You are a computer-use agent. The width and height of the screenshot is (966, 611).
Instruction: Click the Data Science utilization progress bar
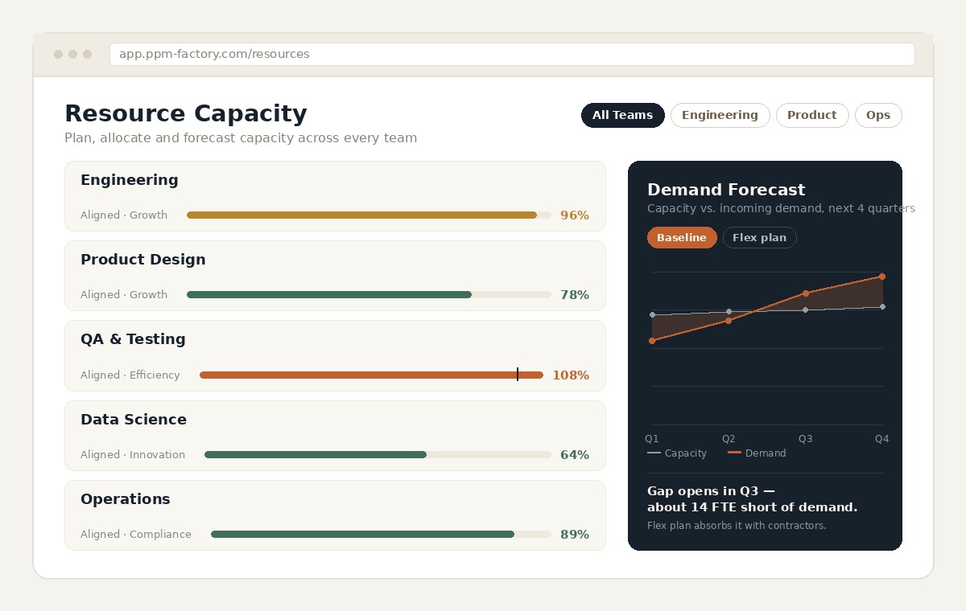tap(378, 454)
